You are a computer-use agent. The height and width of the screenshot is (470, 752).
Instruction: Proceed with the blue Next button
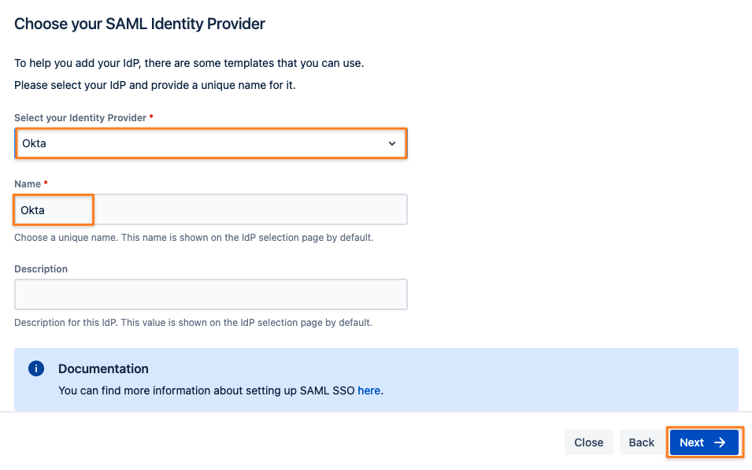(x=704, y=442)
